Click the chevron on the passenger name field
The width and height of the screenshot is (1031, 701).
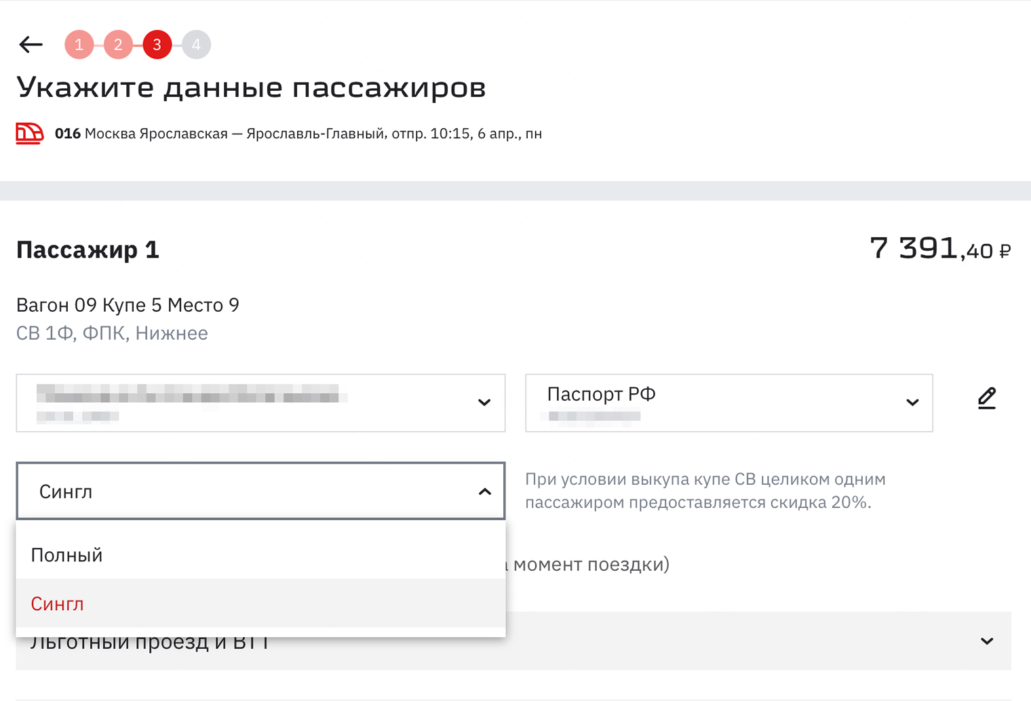coord(484,403)
